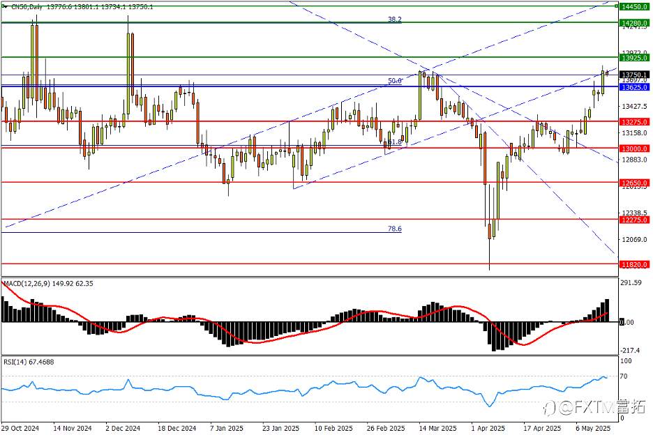
Task: Select the 13925.0 resistance price label
Action: point(634,58)
